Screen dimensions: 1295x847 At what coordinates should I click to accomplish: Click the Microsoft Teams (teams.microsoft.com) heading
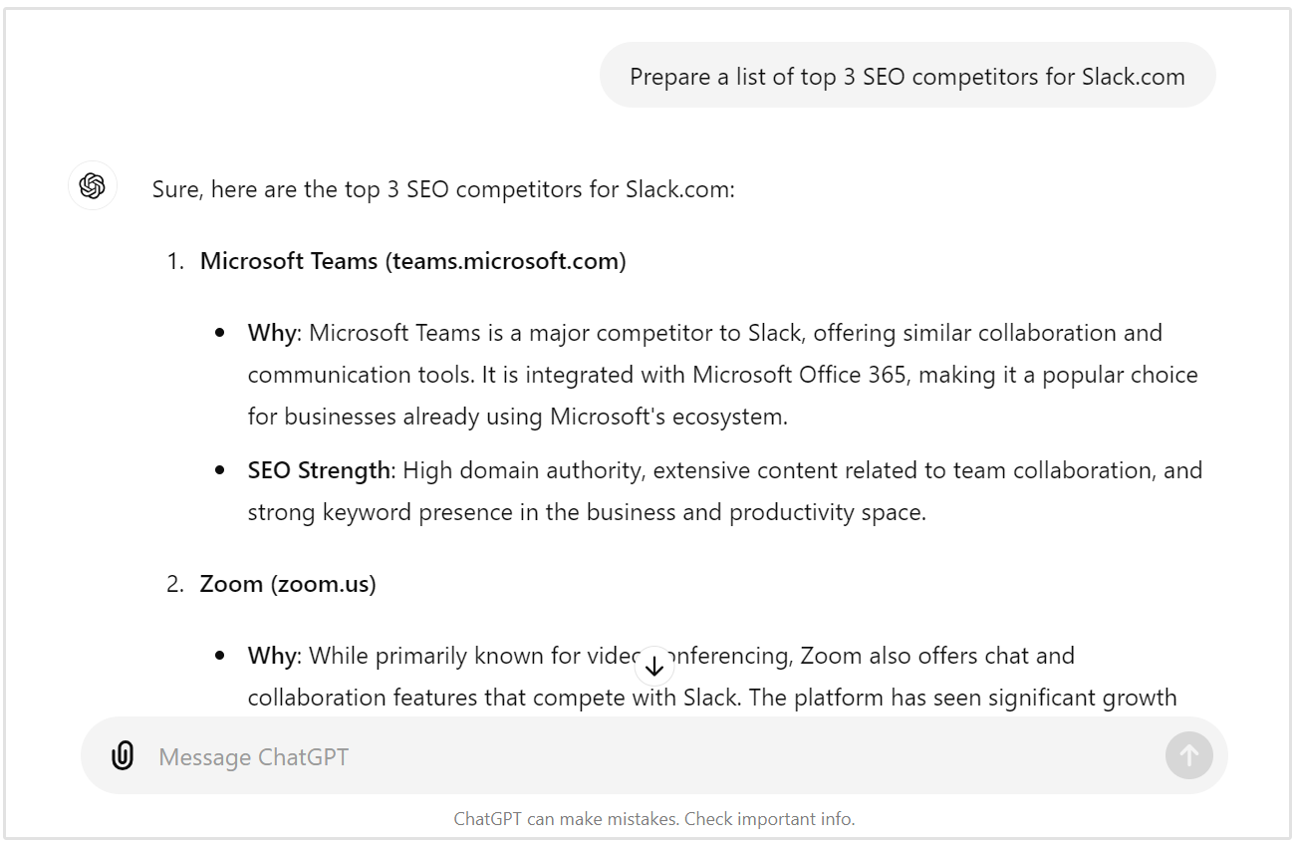pos(412,261)
